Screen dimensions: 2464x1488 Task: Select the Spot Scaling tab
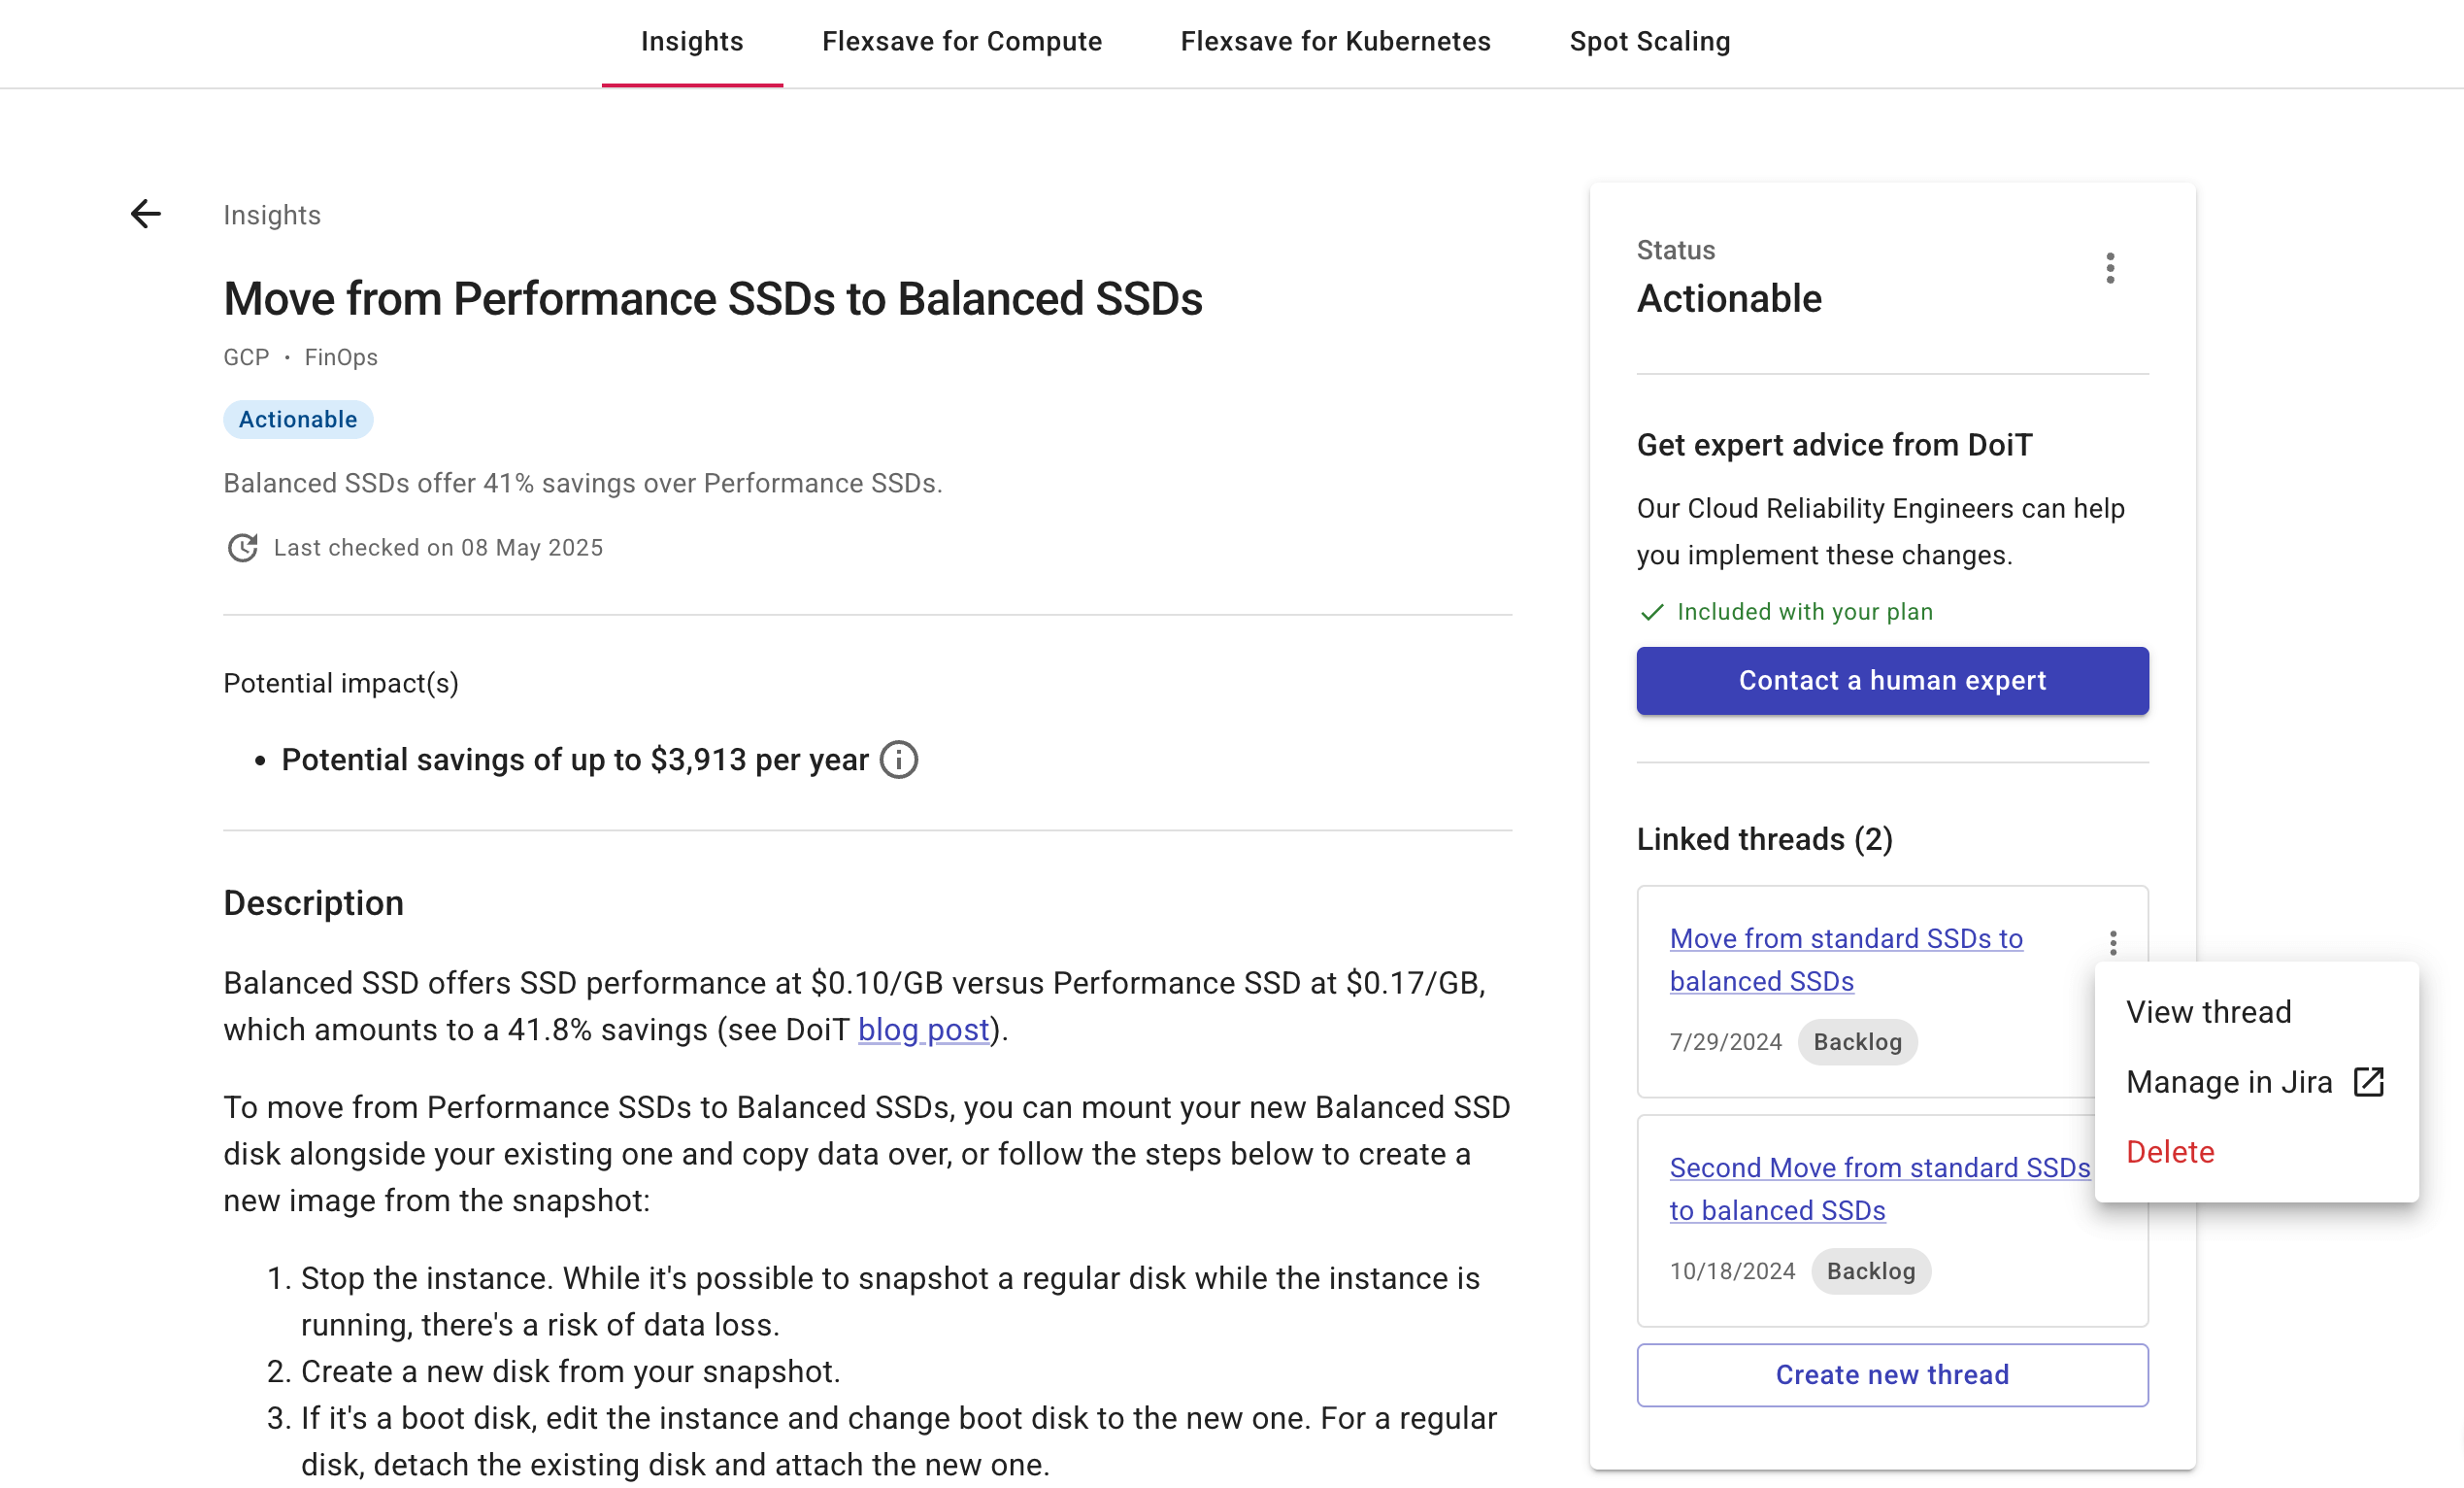[x=1650, y=41]
